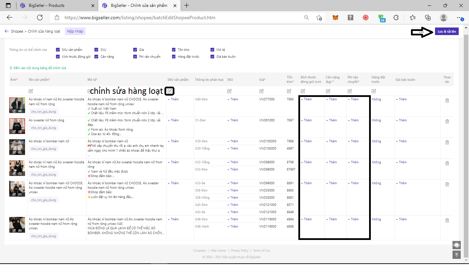The width and height of the screenshot is (469, 275).
Task: Disable the Giá bán buôn checkbox
Action: 213,56
